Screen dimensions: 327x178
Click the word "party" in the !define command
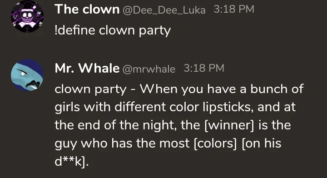click(x=154, y=31)
